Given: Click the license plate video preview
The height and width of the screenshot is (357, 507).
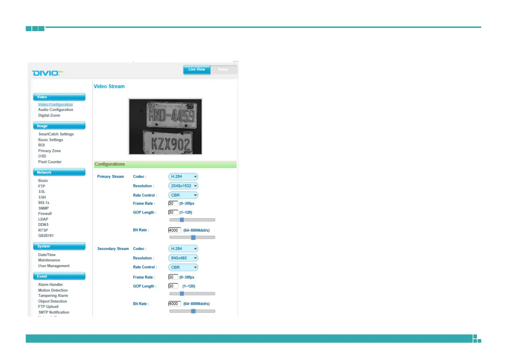Looking at the screenshot, I should coord(165,127).
